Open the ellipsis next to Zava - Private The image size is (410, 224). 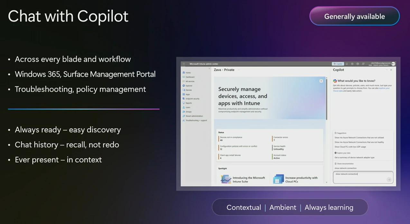(x=239, y=70)
